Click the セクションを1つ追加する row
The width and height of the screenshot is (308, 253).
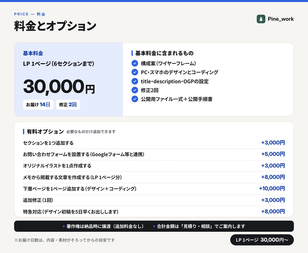154,143
